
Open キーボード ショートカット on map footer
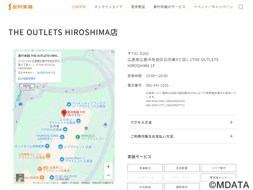tap(46, 183)
